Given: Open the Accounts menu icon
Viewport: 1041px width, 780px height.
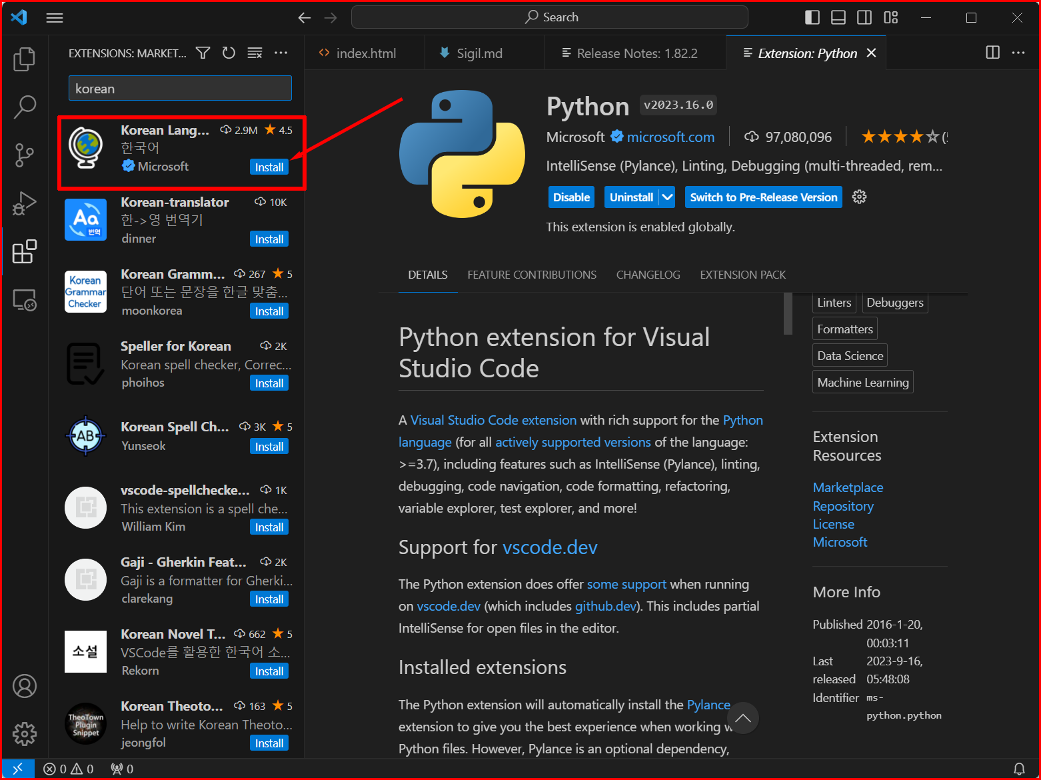Looking at the screenshot, I should [25, 686].
